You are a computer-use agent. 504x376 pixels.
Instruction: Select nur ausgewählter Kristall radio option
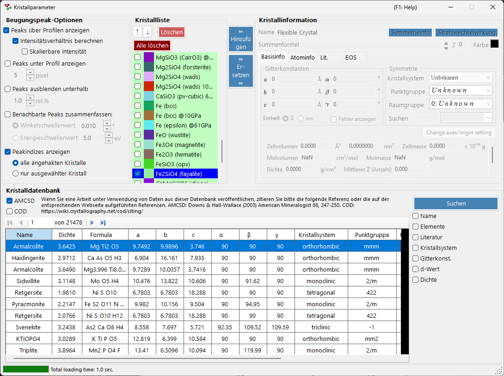[x=15, y=174]
